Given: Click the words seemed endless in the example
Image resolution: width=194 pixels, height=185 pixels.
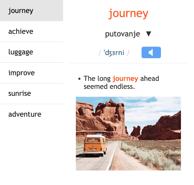Looking at the screenshot, I should pyautogui.click(x=109, y=86).
